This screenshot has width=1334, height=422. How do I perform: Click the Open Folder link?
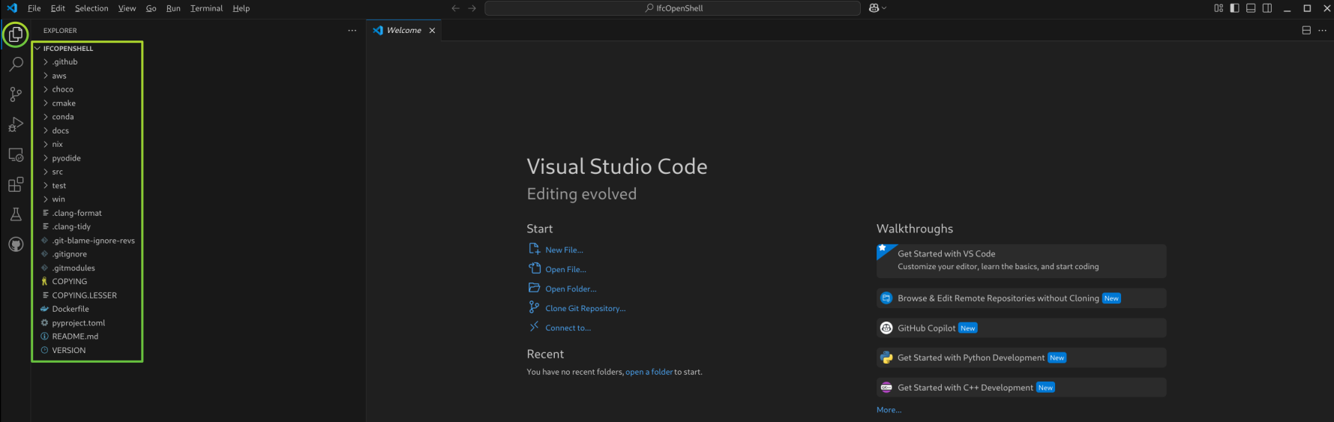tap(571, 289)
